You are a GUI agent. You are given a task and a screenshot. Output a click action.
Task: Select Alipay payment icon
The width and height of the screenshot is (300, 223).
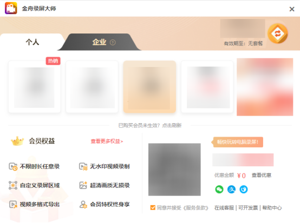231,190
